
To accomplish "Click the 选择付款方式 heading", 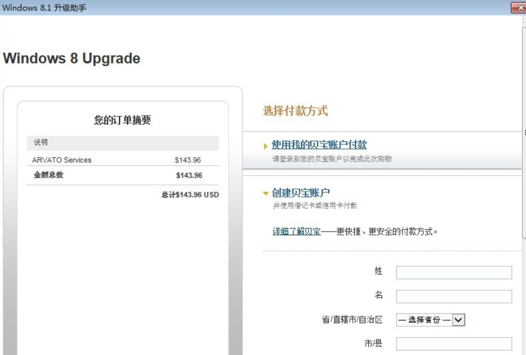I will [x=295, y=111].
